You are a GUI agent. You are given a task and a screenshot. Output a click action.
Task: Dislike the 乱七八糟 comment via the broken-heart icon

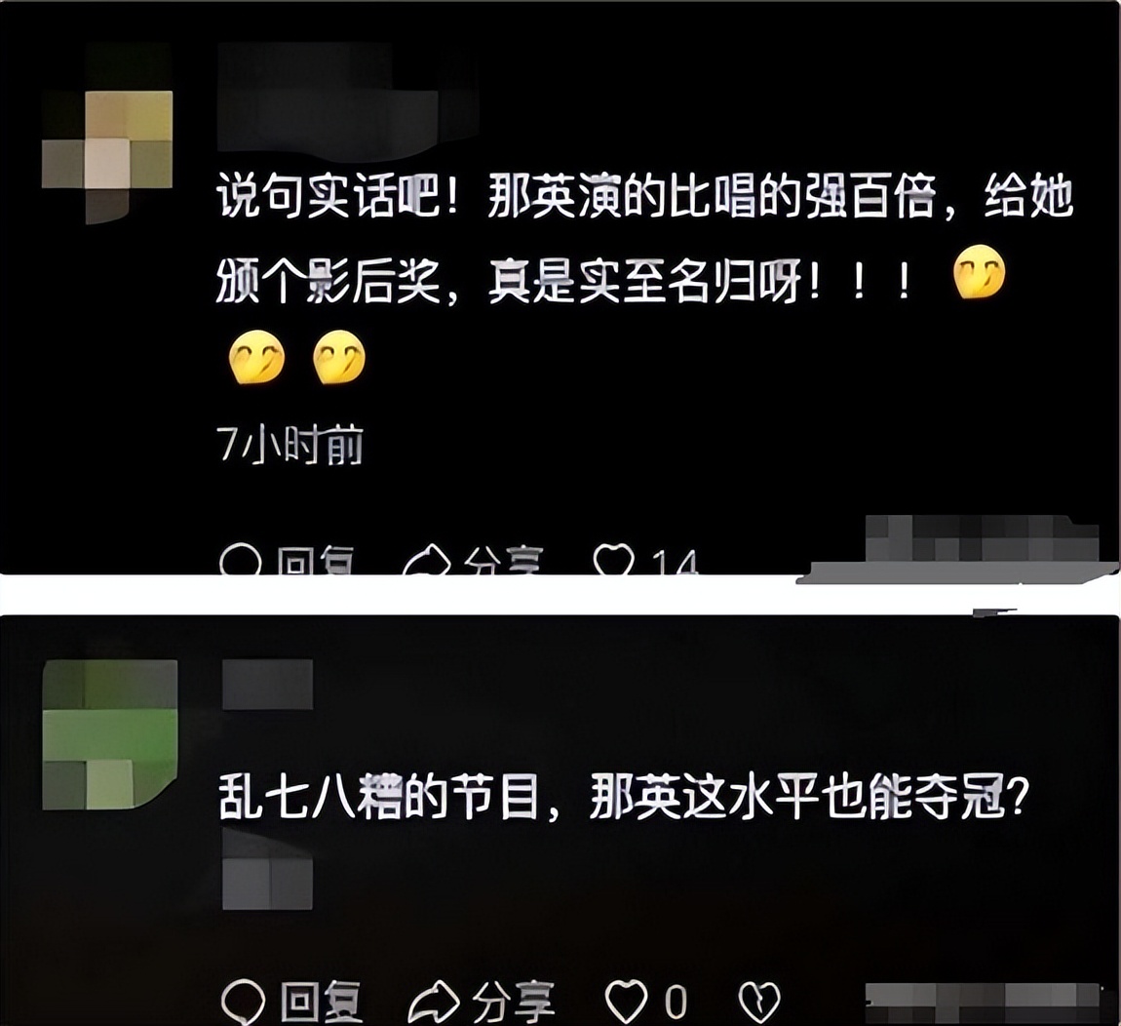758,1001
